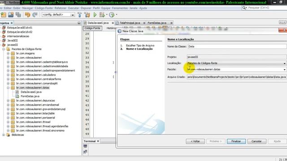
Task: Click the Profile Project toolbar icon
Action: (x=112, y=15)
